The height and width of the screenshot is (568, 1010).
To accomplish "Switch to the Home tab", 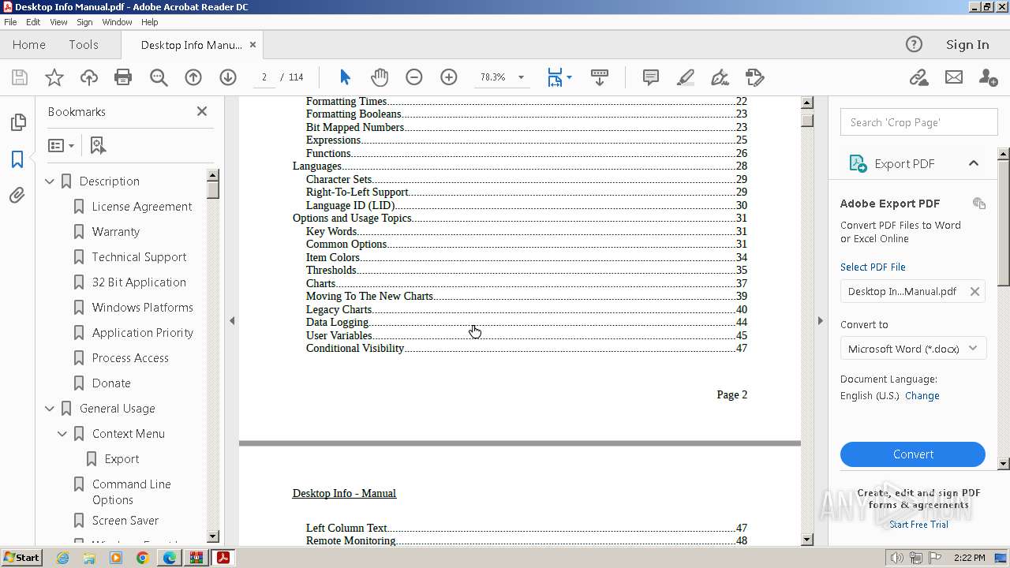I will 29,44.
